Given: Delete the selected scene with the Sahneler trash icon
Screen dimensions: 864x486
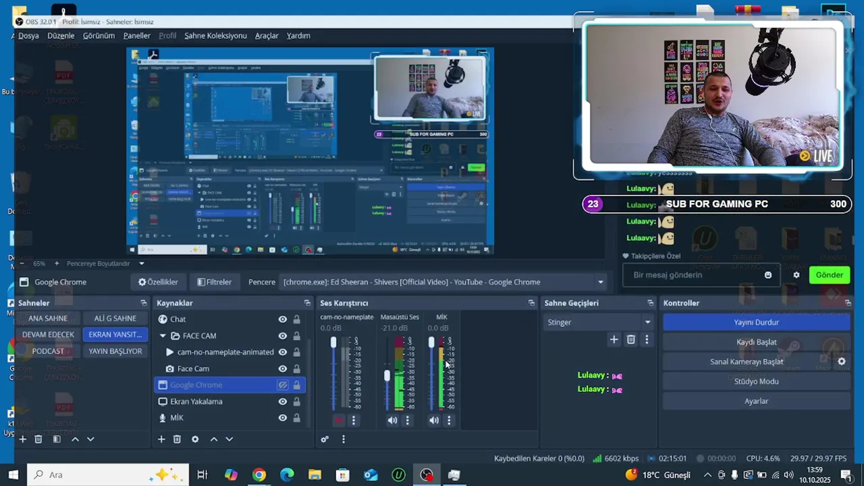Looking at the screenshot, I should [38, 439].
